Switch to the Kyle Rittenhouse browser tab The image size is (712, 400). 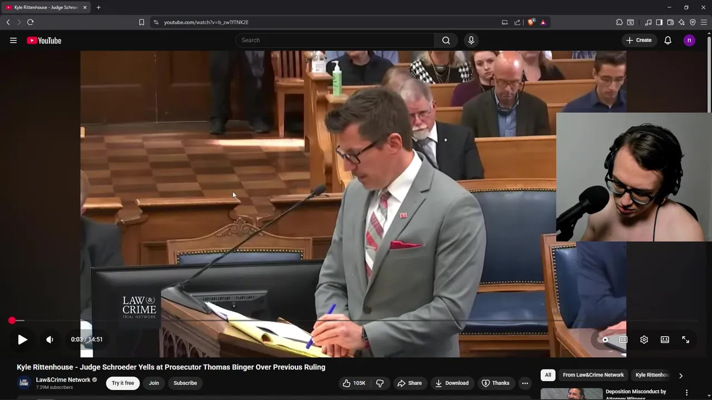(47, 7)
